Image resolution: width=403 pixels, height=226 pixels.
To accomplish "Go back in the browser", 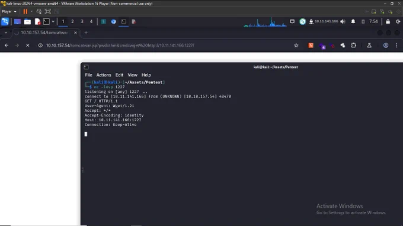I will 7,46.
